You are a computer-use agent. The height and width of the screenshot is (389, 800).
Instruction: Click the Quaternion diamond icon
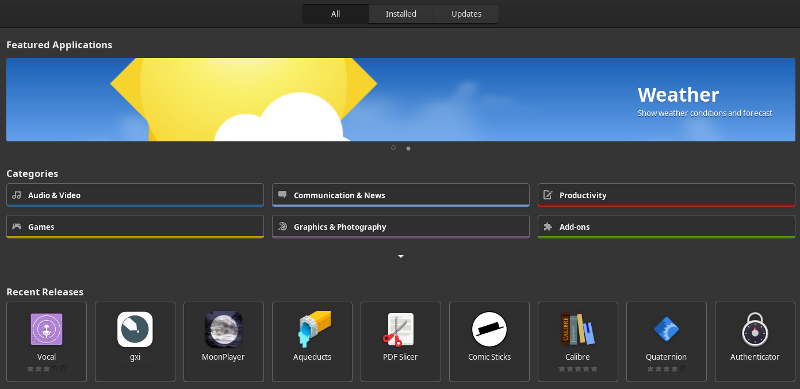tap(666, 329)
